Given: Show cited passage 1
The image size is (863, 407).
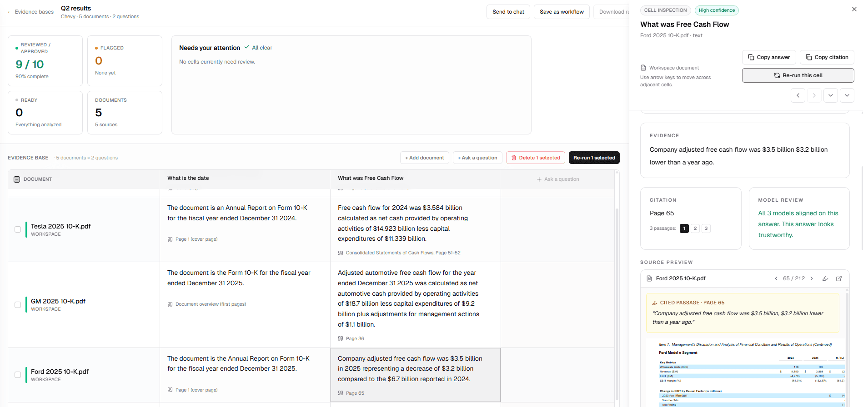Looking at the screenshot, I should click(684, 228).
